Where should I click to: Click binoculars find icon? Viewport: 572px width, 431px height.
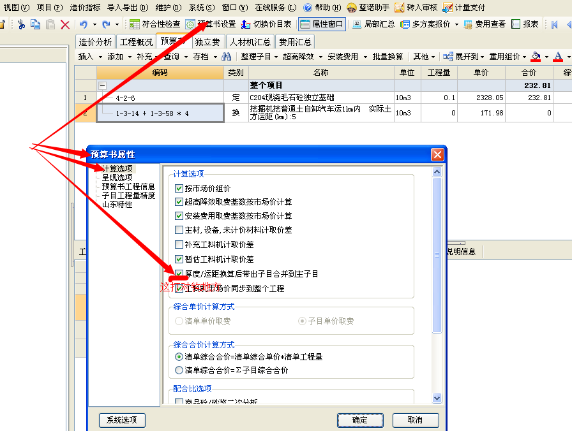[226, 57]
